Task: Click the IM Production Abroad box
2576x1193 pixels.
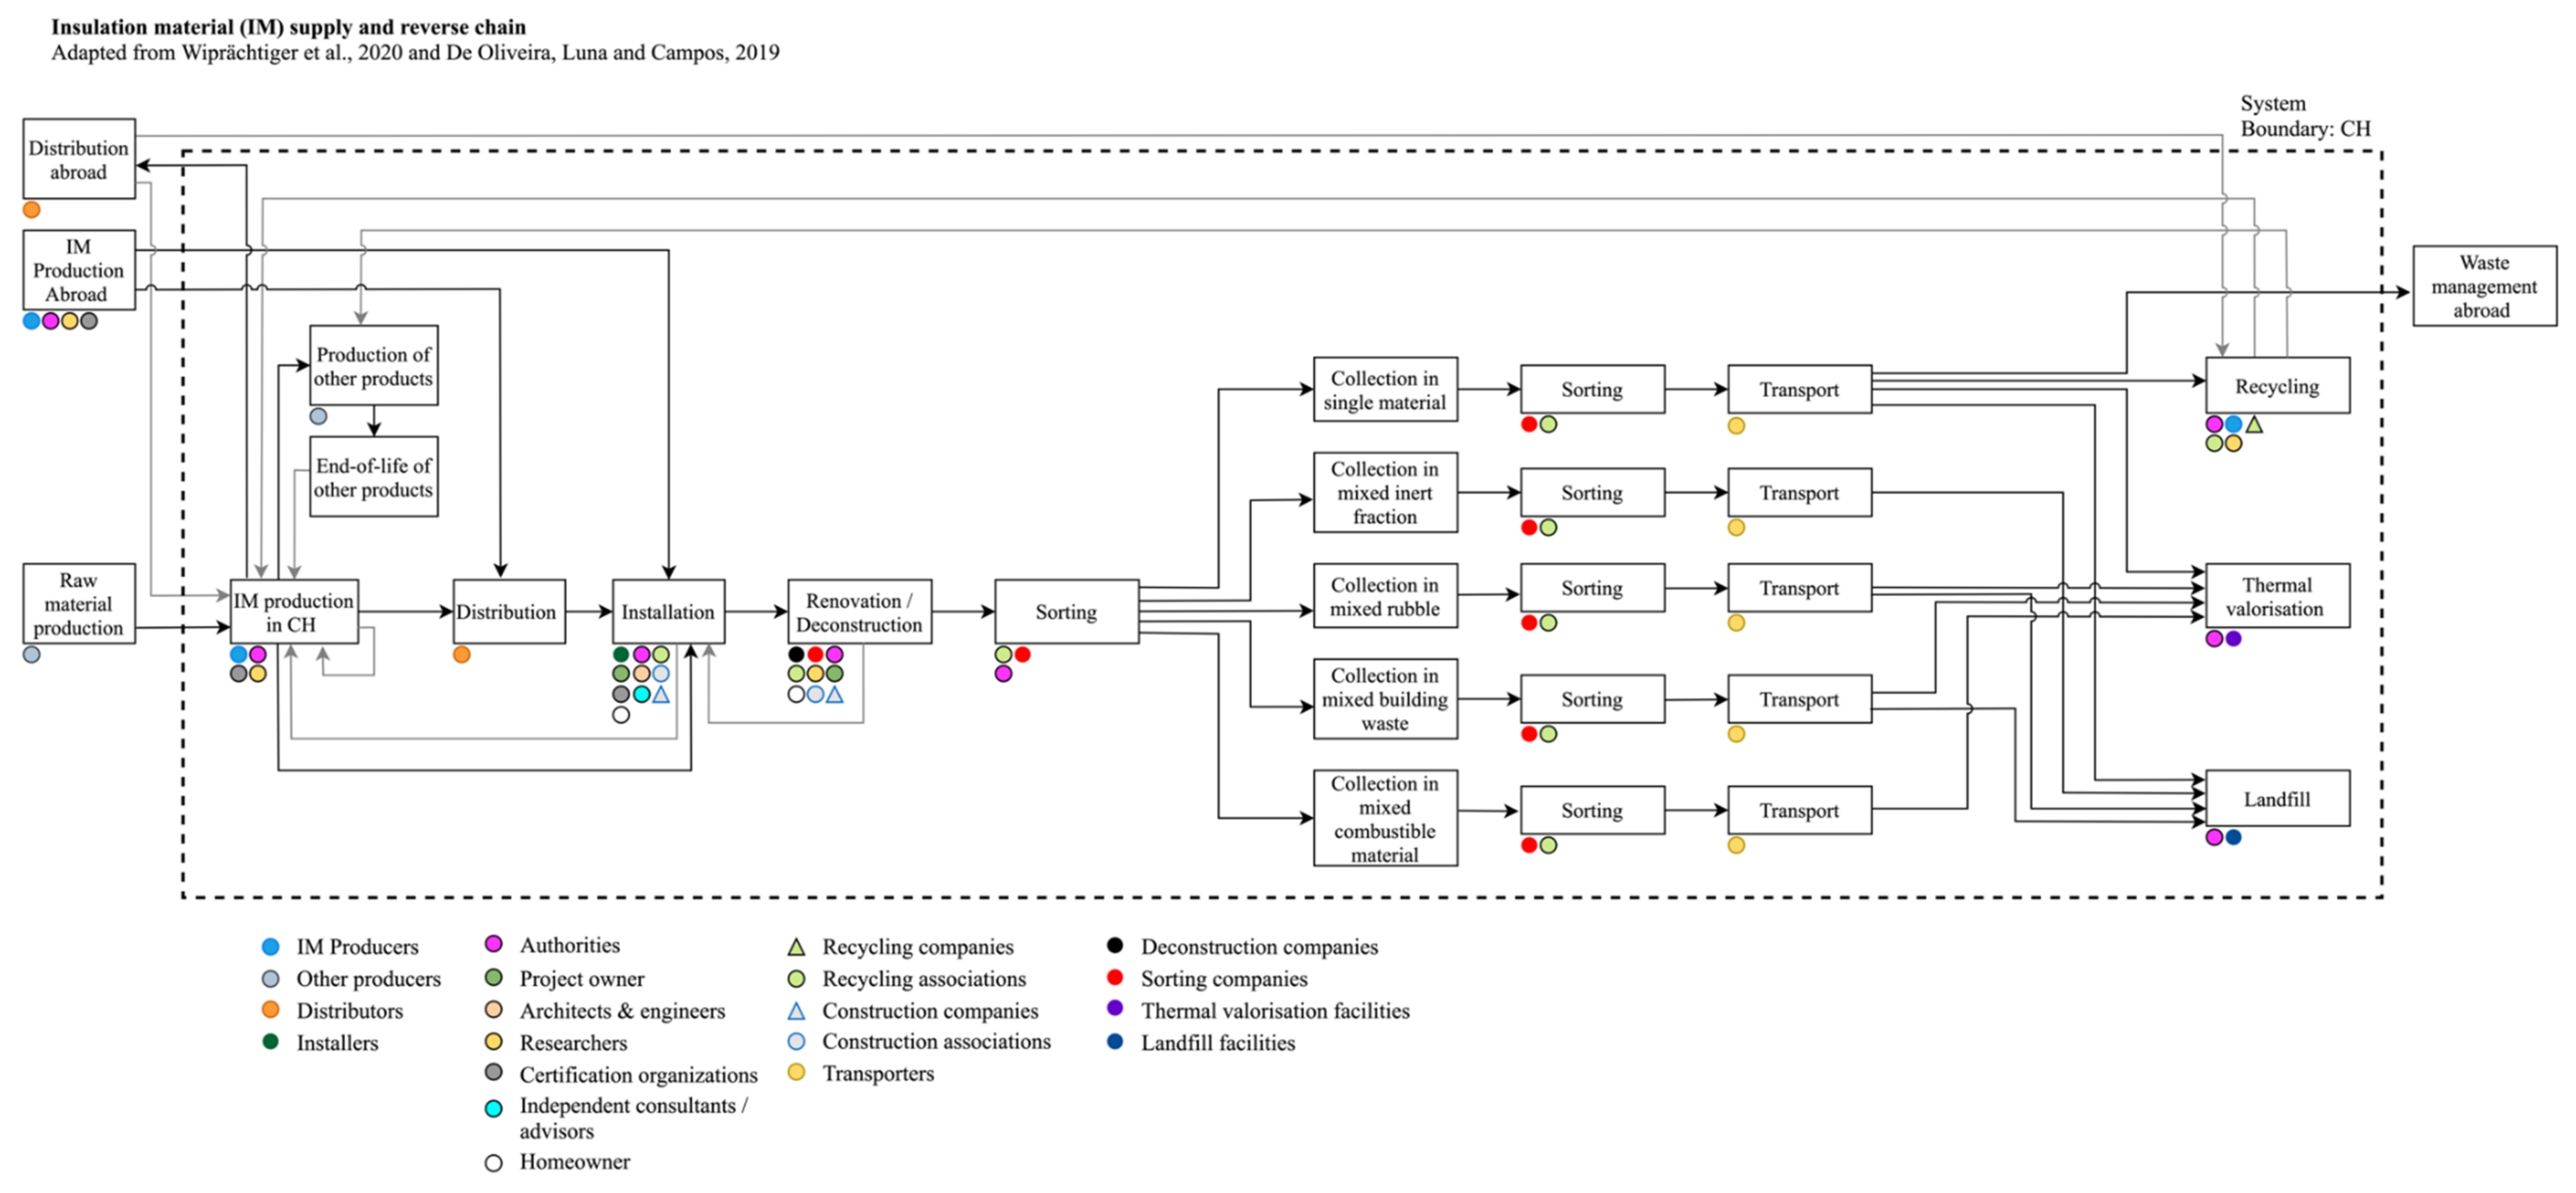Action: point(79,270)
